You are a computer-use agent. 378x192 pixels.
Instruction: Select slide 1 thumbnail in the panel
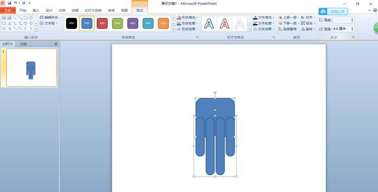(x=31, y=68)
